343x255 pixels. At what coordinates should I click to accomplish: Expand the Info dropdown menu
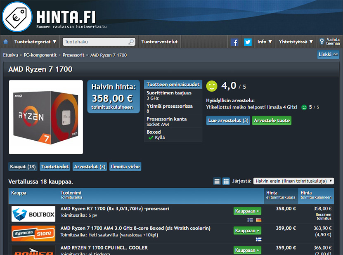point(265,42)
